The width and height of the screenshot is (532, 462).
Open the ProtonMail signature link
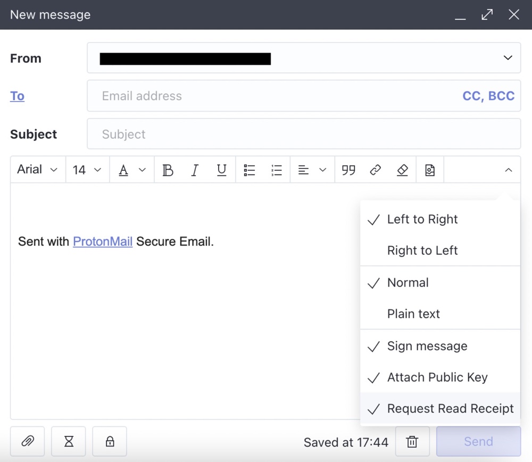103,241
